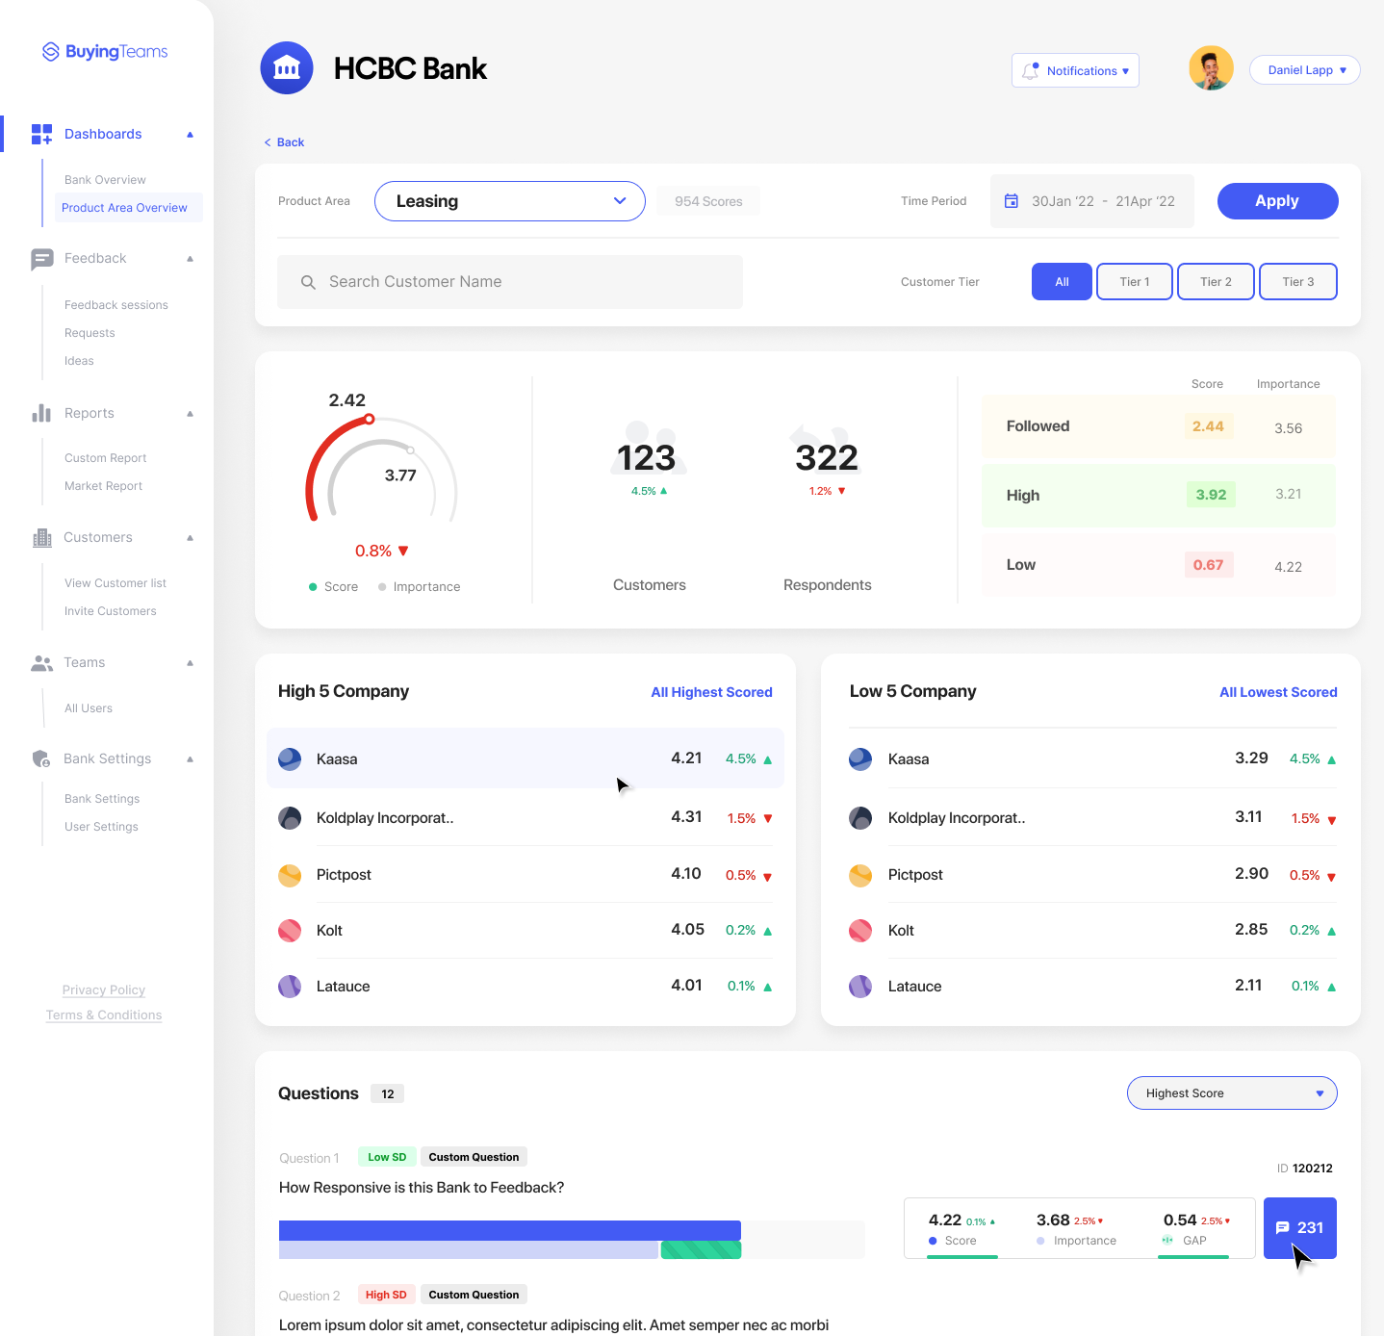Click the Apply button
Viewport: 1384px width, 1336px height.
[1277, 201]
